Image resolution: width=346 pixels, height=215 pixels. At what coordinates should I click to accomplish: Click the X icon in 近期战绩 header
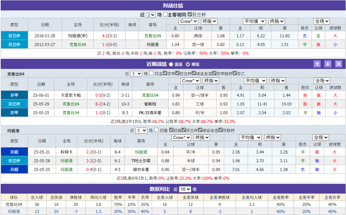point(339,63)
